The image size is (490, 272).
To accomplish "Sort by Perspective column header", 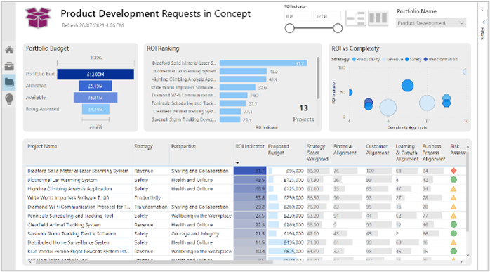I will pyautogui.click(x=183, y=146).
